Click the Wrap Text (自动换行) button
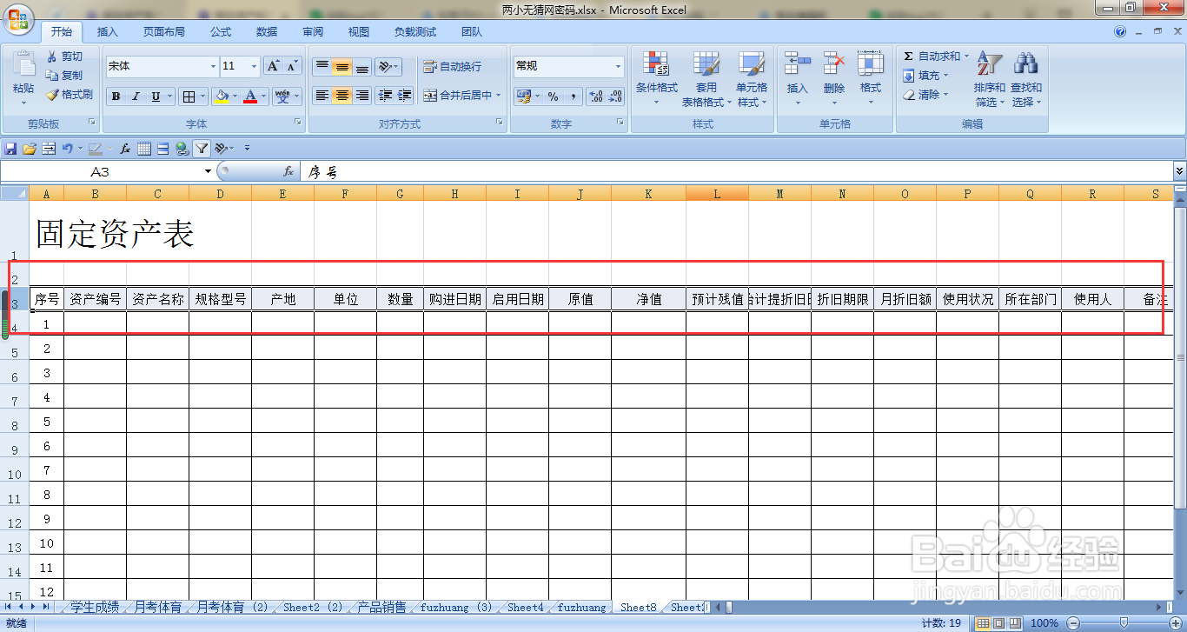 click(x=452, y=67)
